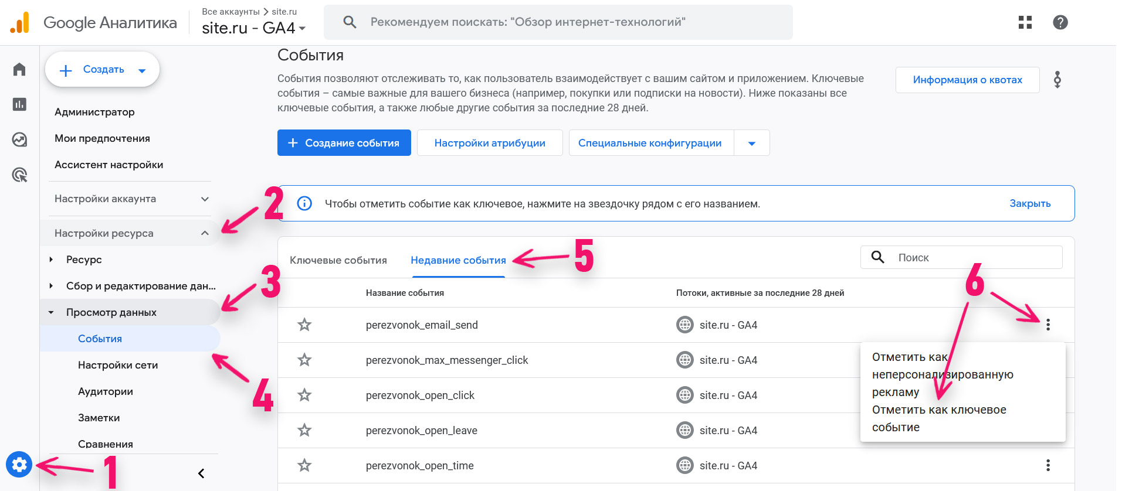Collapse the Настройки ресурса section
The image size is (1122, 491).
coord(204,233)
